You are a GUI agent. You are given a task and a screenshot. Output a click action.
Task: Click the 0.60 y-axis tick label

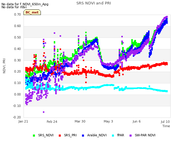coord(18,26)
